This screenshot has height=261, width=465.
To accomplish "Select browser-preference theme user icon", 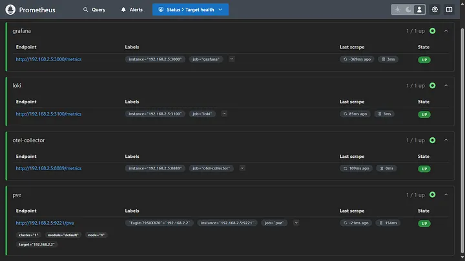I will pyautogui.click(x=419, y=10).
